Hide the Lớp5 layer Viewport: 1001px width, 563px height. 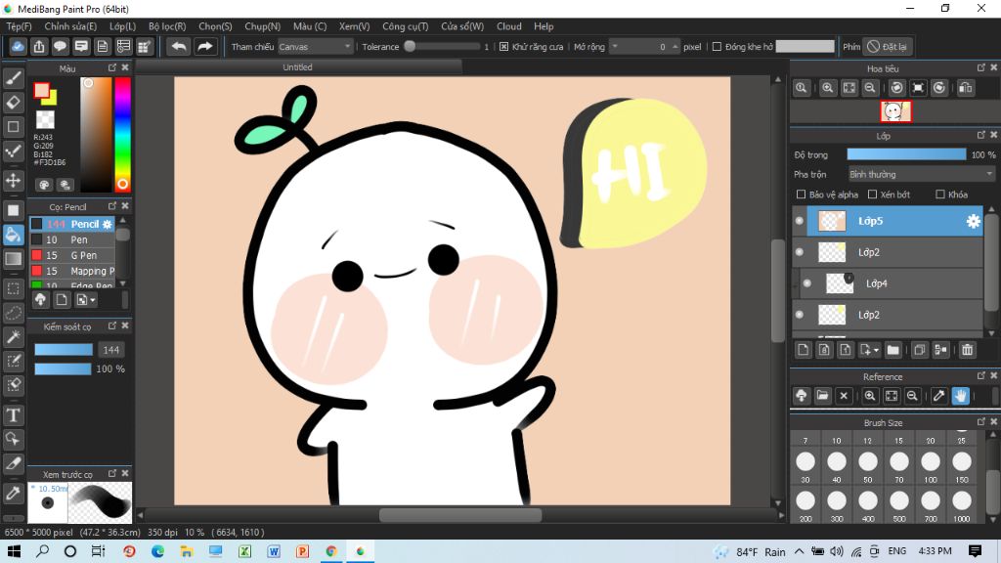800,221
